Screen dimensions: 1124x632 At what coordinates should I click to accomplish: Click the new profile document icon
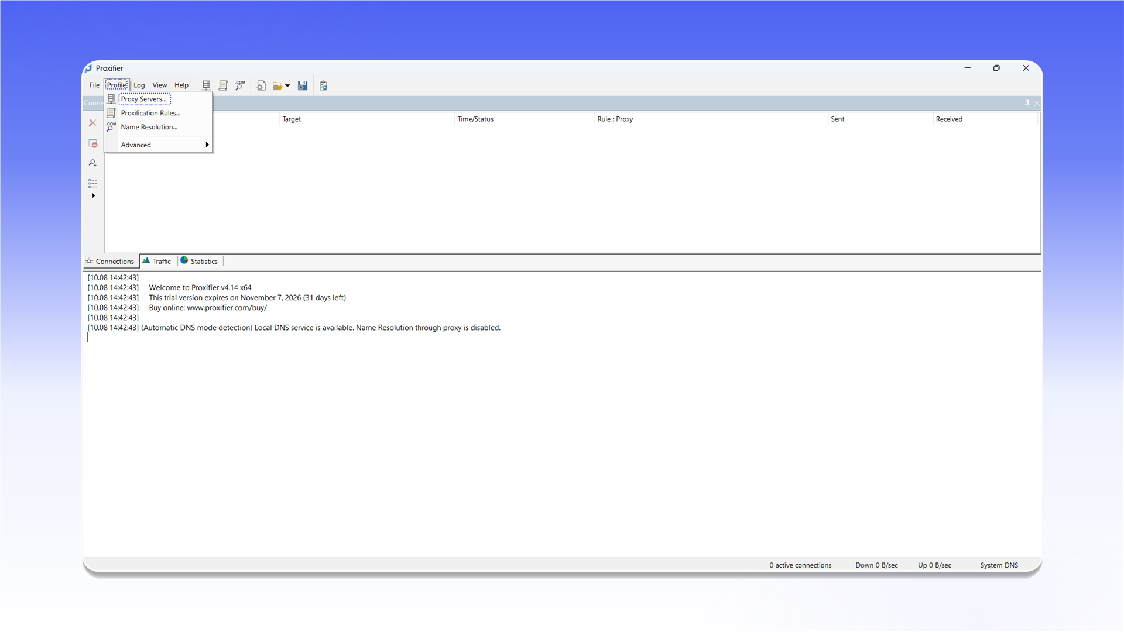(261, 85)
